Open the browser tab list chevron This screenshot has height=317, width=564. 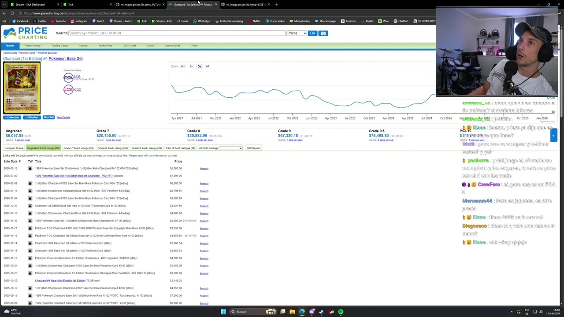pos(4,4)
